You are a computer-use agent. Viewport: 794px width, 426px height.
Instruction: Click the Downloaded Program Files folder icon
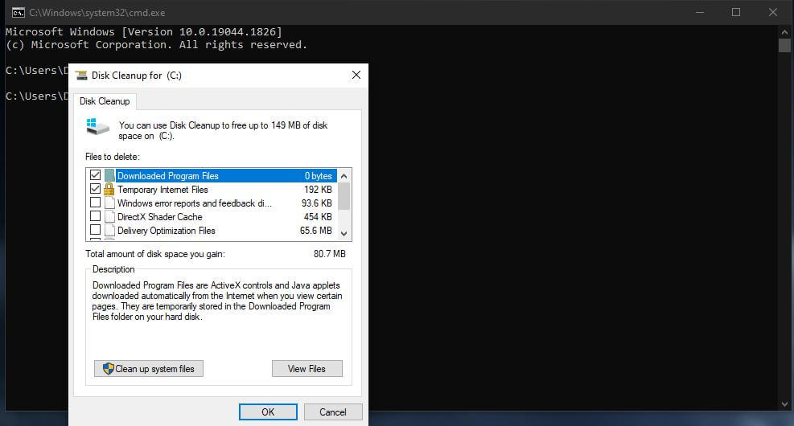[x=109, y=175]
